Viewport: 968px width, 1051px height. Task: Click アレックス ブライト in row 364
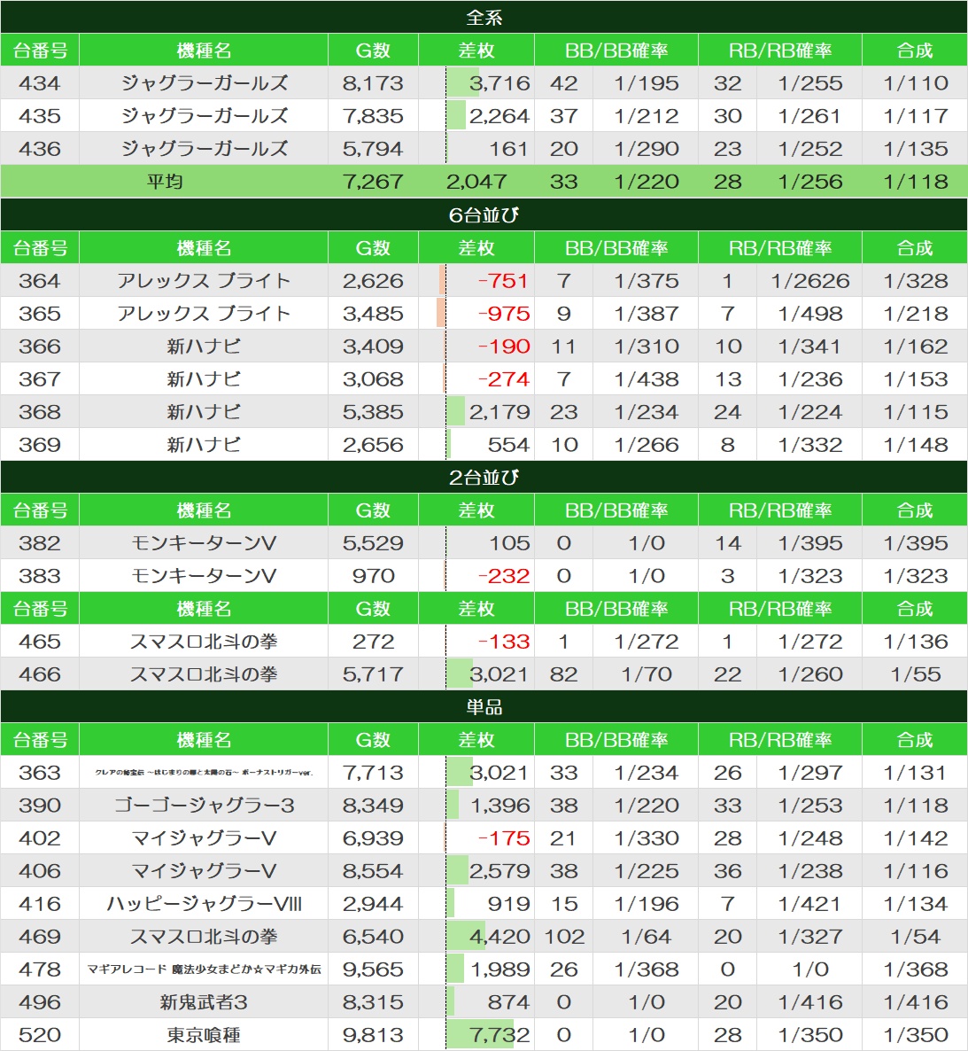[x=204, y=280]
